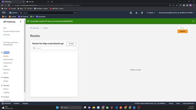The width and height of the screenshot is (196, 110).
Task: Select the API Gateway browser tab
Action: [x=13, y=2]
